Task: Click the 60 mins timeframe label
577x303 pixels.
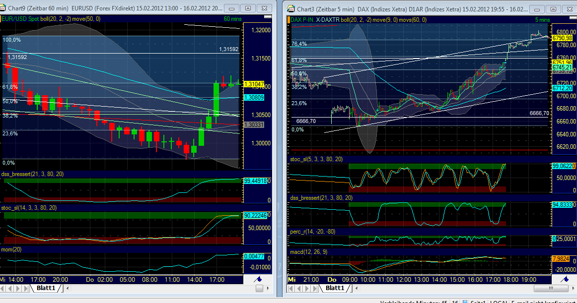Action: click(232, 18)
